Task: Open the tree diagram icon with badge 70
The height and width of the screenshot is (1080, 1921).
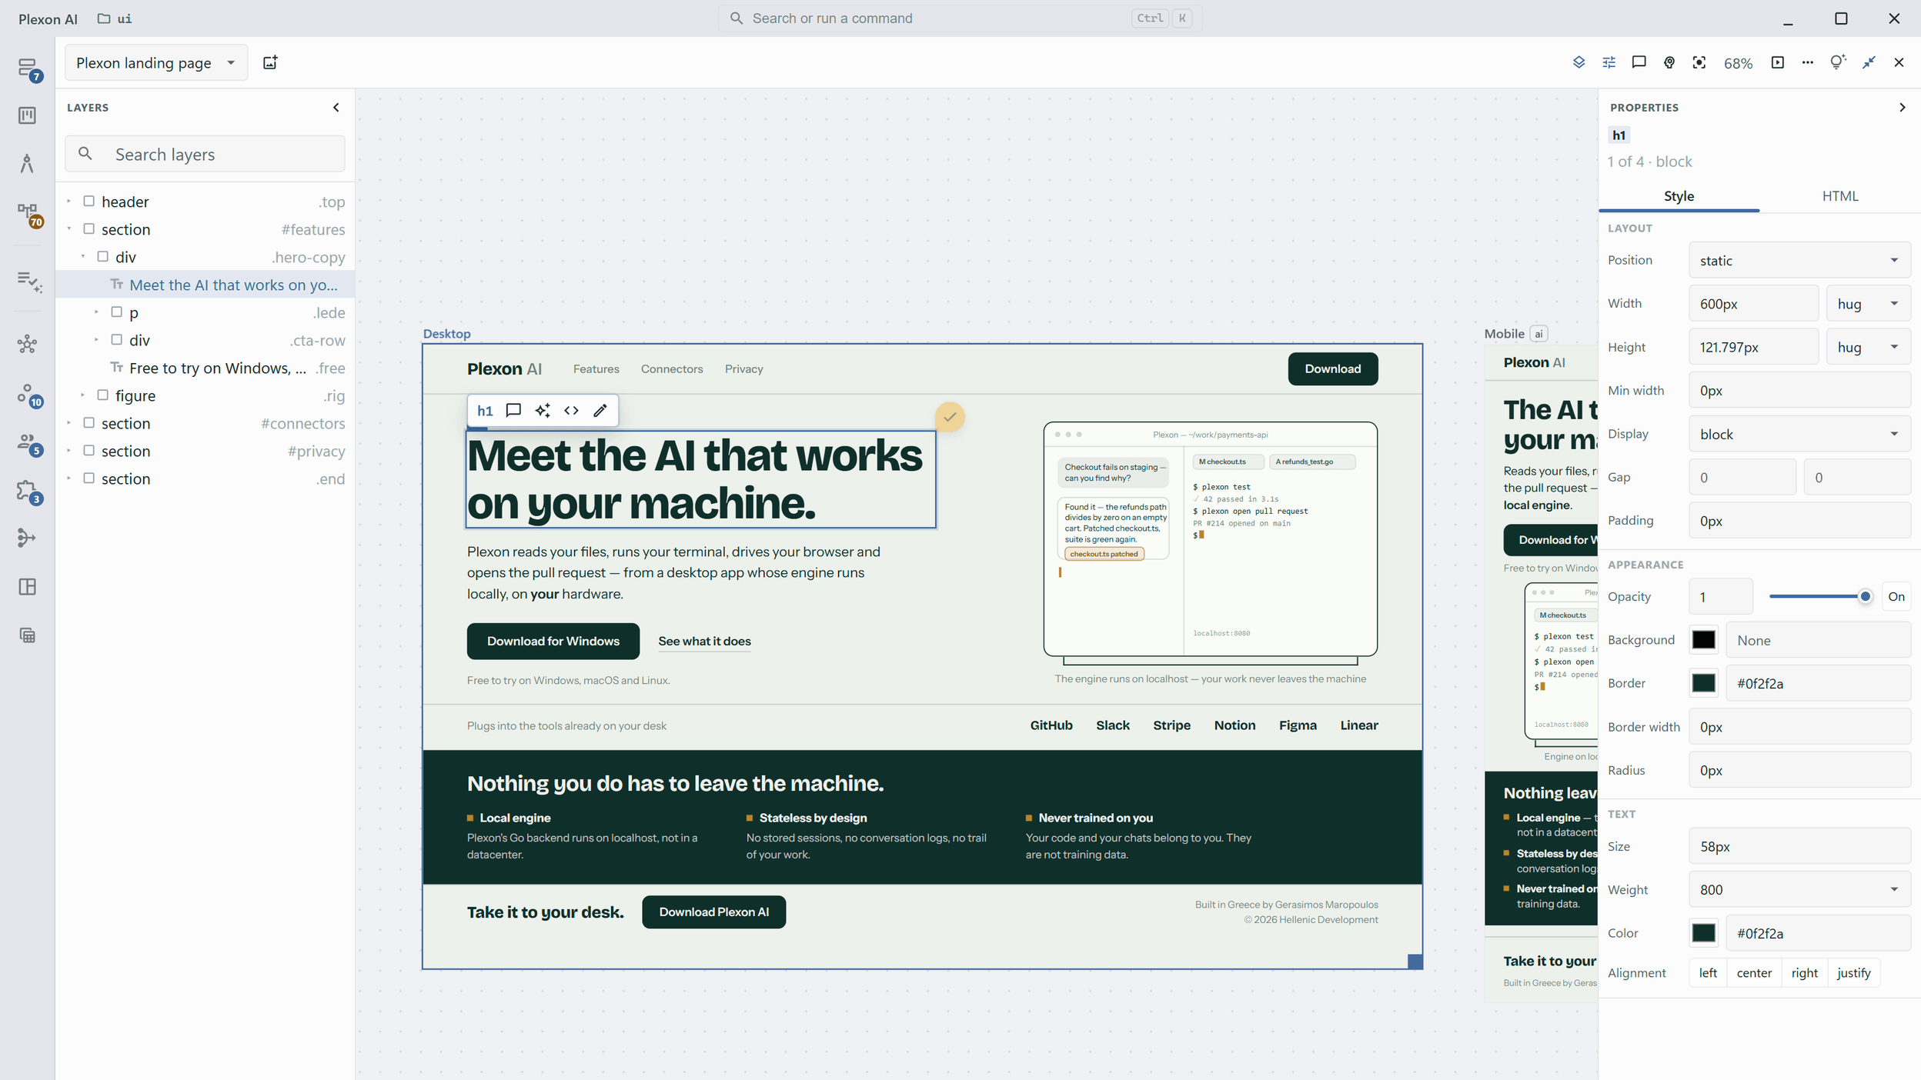Action: [28, 213]
